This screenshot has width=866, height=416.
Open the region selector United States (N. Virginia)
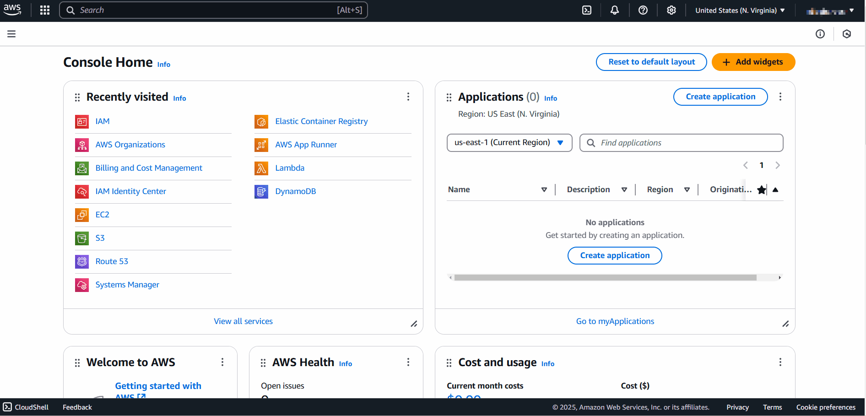click(740, 11)
